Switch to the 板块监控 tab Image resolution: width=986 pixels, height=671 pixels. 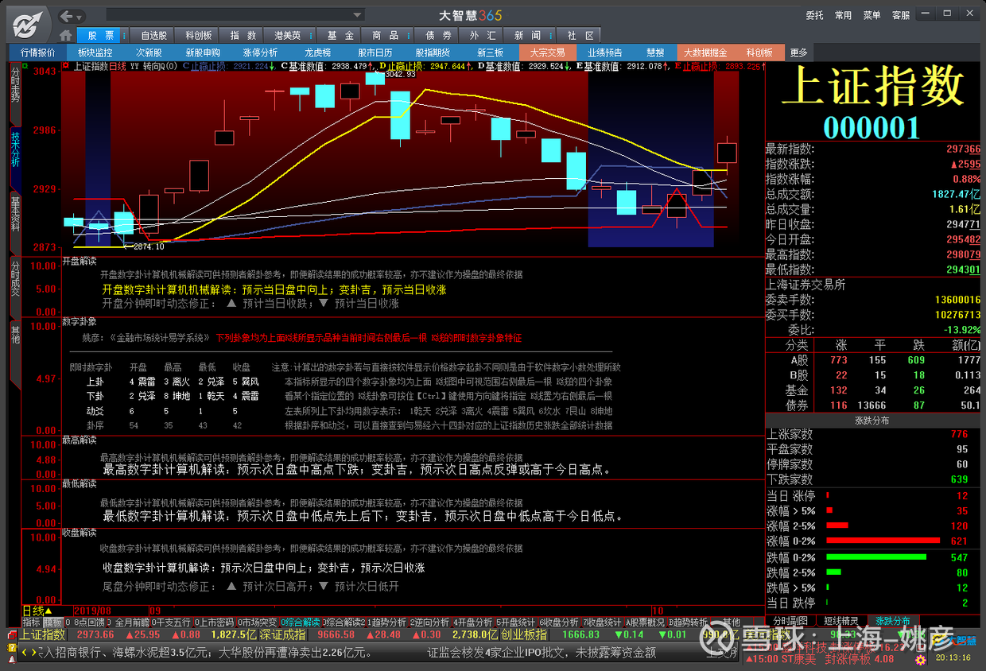pyautogui.click(x=95, y=52)
